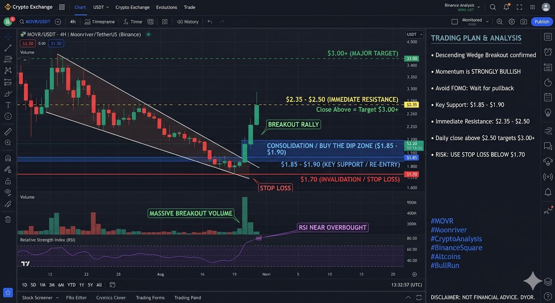Screen dimensions: 555x303
Task: Toggle magnet mode in left toolbar
Action: (x=8, y=158)
